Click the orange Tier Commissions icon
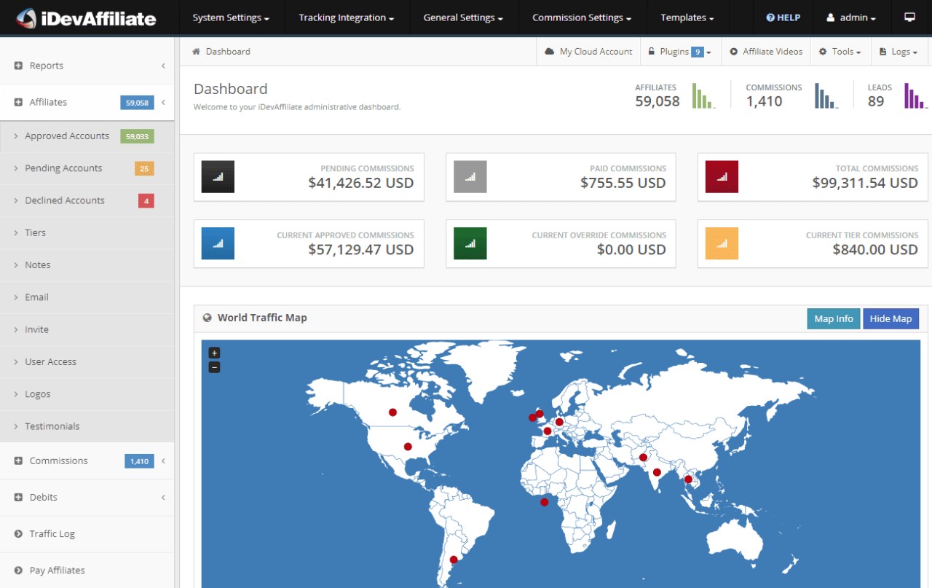Screen dimensions: 932x588 [722, 243]
